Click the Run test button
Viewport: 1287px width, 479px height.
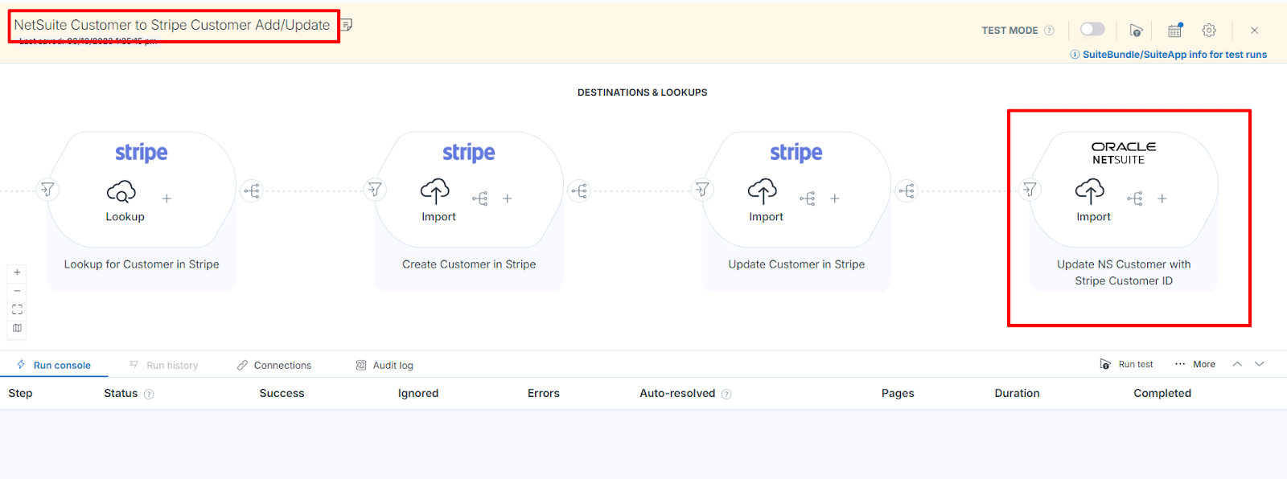tap(1126, 364)
